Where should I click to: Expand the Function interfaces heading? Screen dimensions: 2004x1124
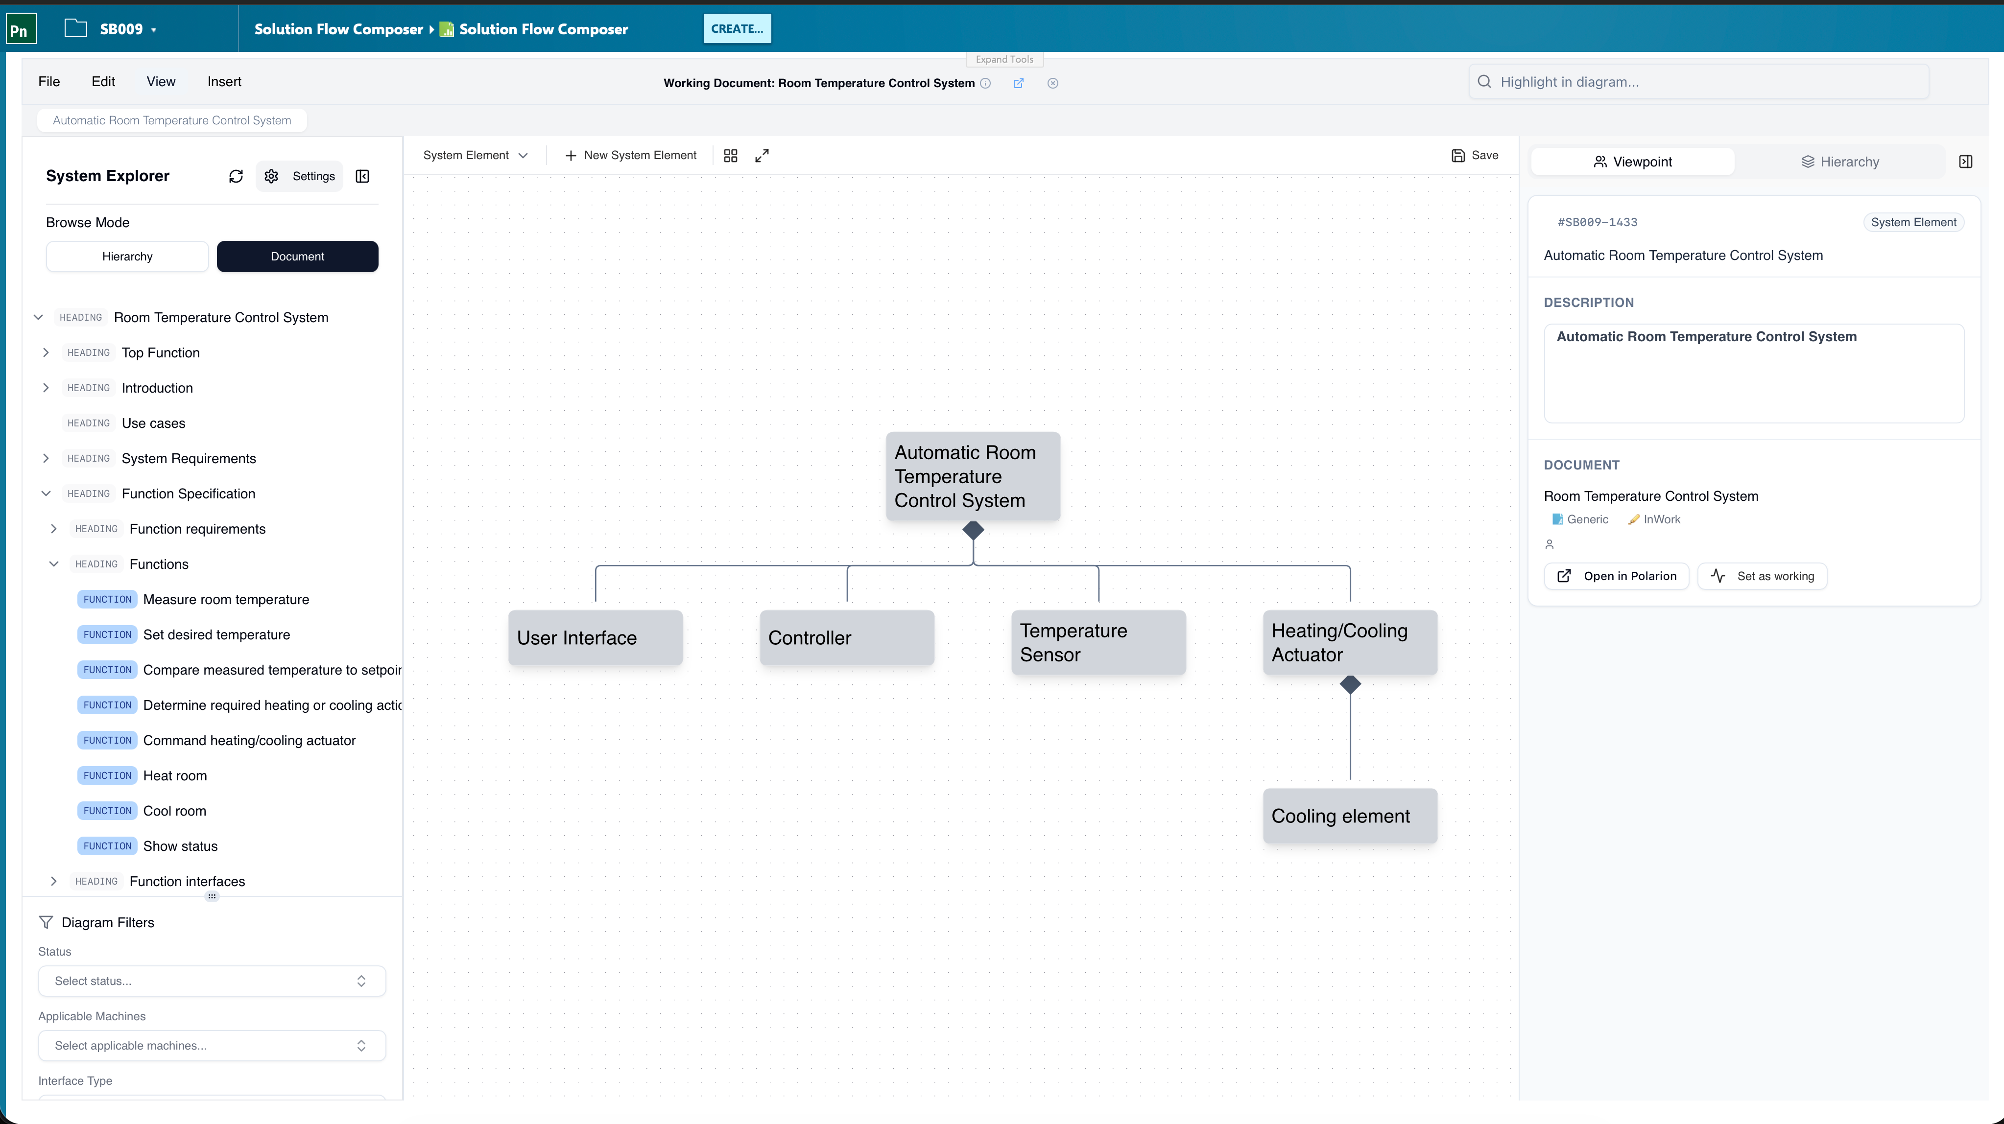pyautogui.click(x=54, y=882)
